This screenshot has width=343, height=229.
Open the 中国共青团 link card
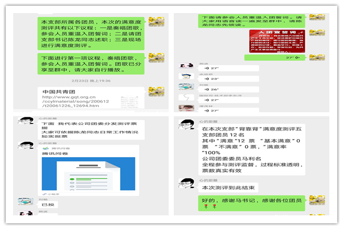tap(91, 98)
